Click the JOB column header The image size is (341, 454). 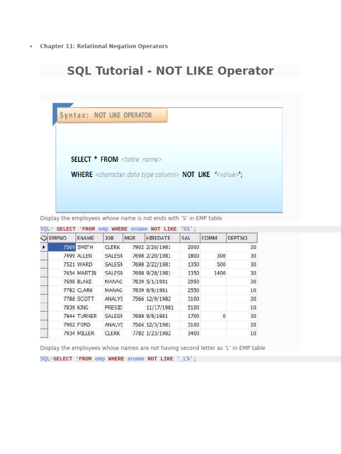pyautogui.click(x=113, y=238)
